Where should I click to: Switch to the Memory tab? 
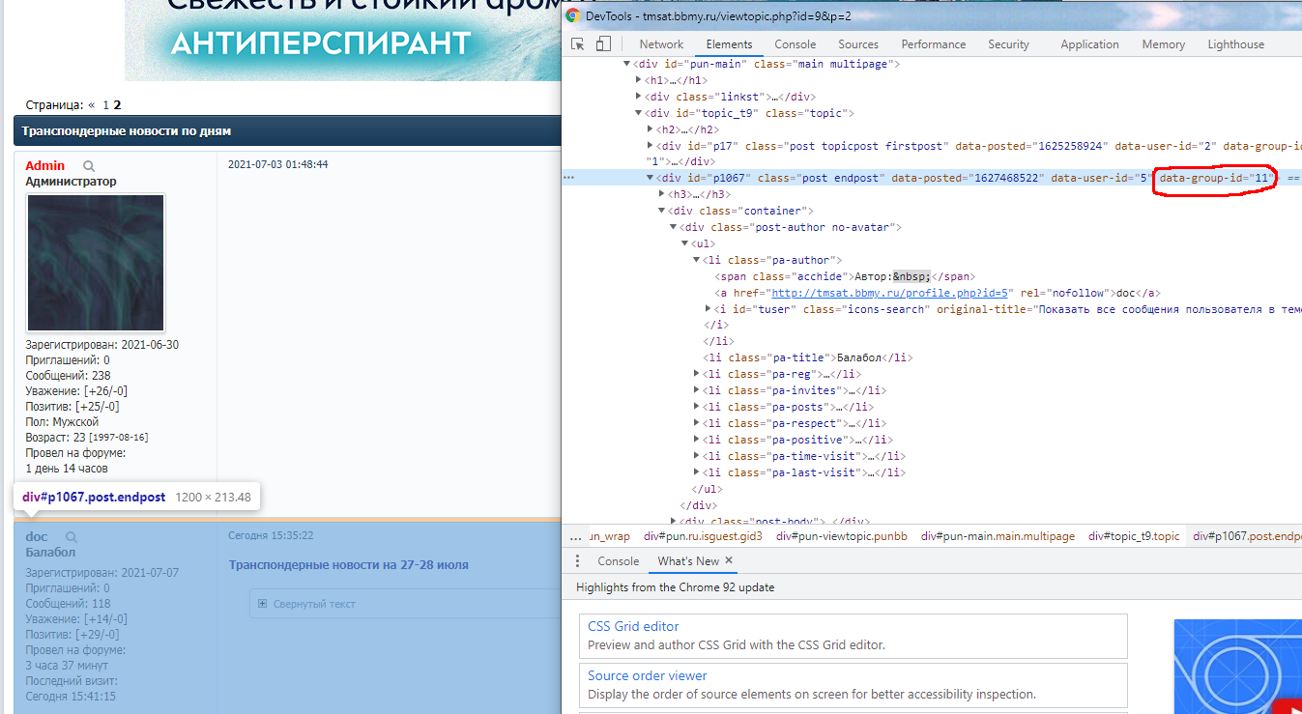click(1163, 44)
